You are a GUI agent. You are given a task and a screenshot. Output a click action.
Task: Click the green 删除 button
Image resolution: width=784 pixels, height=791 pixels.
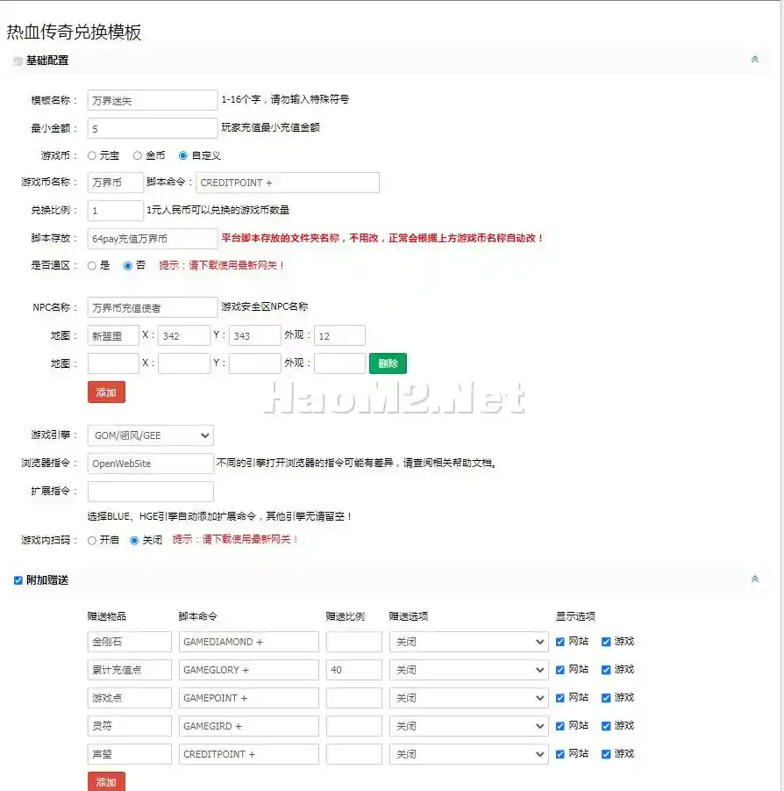coord(388,363)
